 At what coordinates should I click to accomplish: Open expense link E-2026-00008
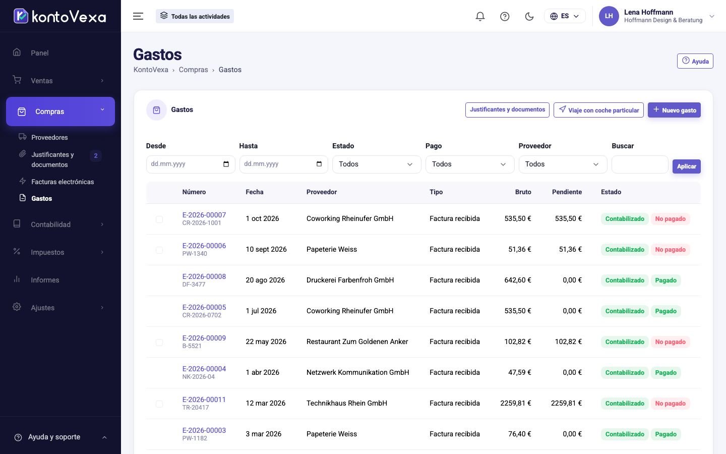click(x=204, y=276)
